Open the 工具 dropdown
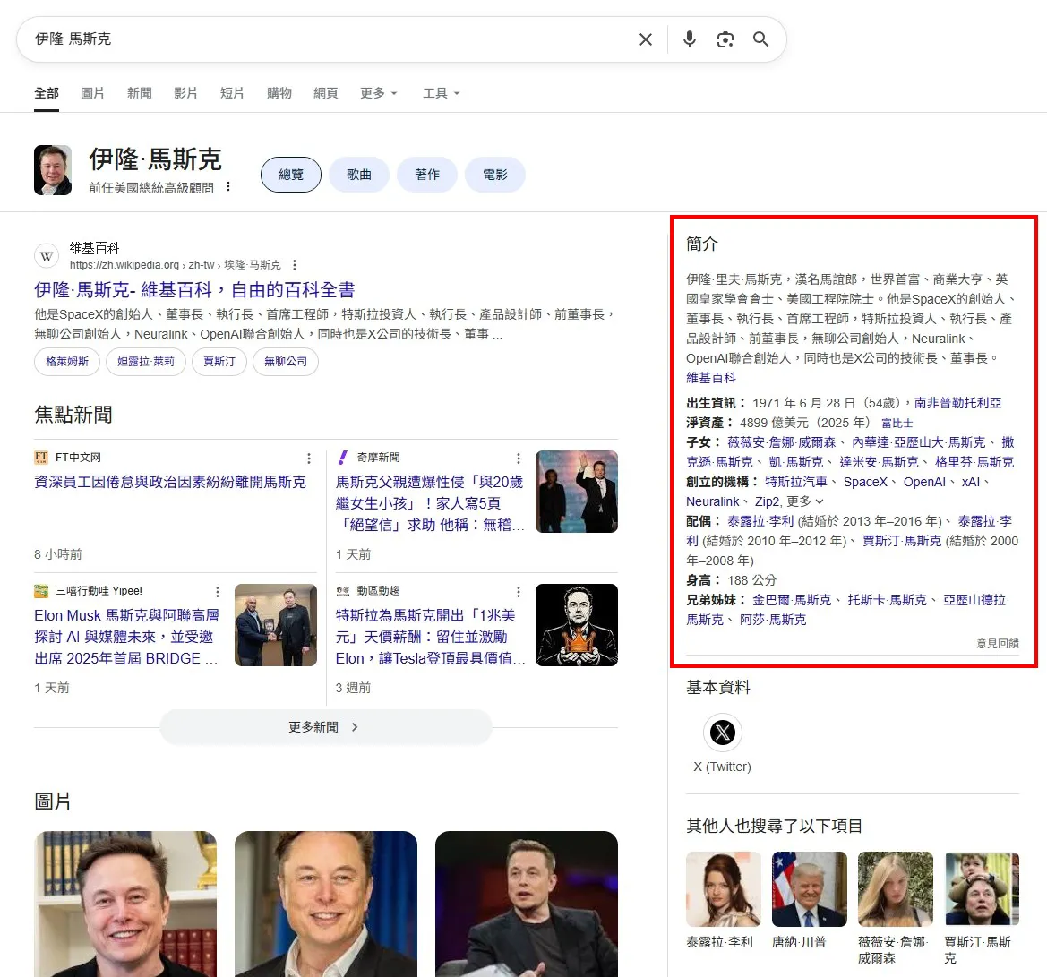1047x977 pixels. tap(436, 93)
